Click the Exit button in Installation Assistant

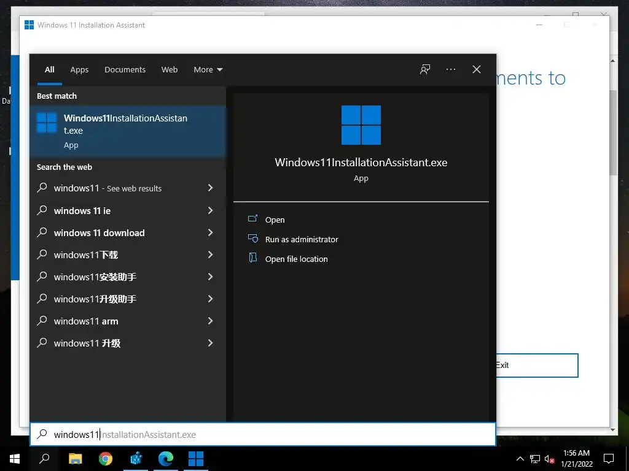537,366
